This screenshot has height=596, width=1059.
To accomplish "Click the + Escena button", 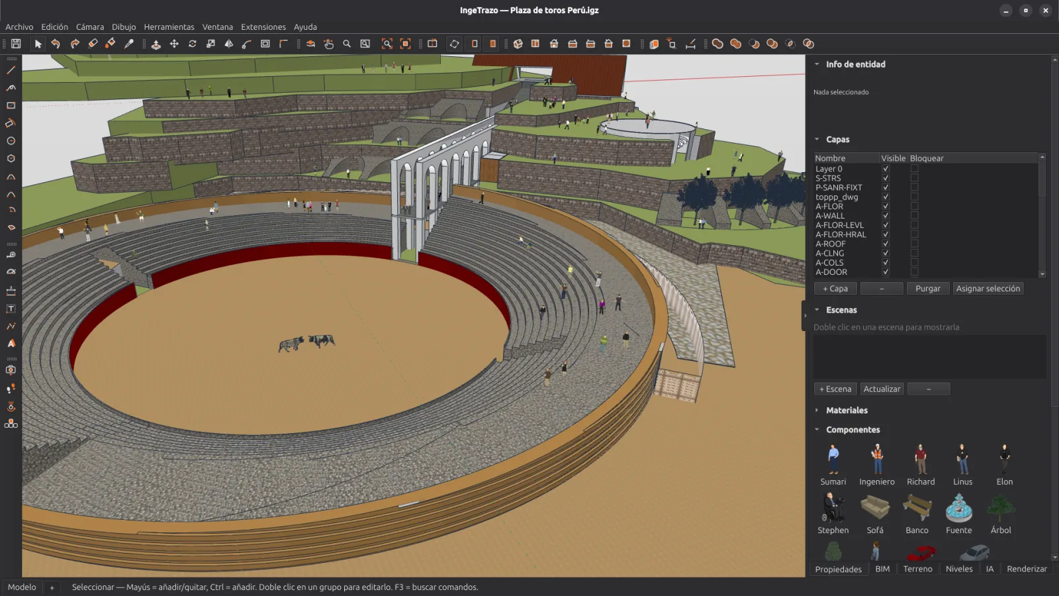I will [x=835, y=389].
